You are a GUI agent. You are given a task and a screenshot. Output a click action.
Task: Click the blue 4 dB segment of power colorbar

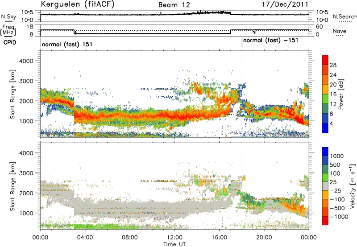click(325, 128)
